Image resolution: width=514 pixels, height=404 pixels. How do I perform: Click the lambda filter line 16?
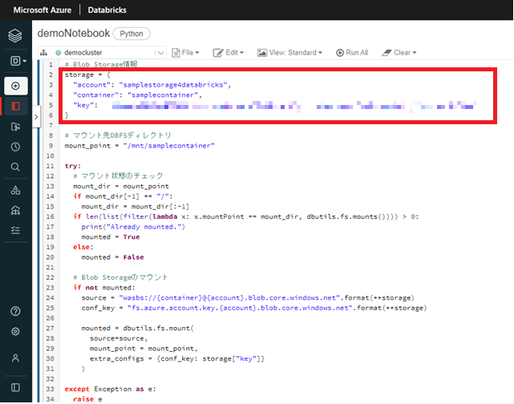point(246,216)
